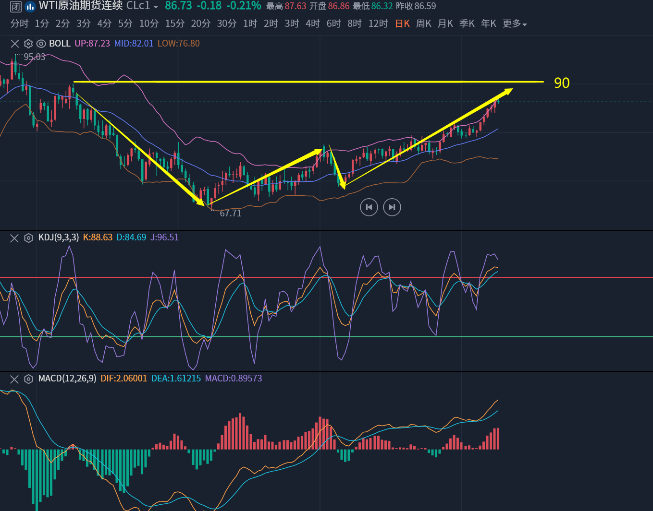Jump to previous candle using skip-back button

[x=369, y=207]
